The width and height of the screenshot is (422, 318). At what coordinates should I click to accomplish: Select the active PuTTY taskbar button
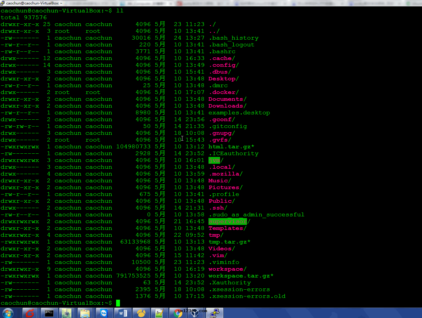pos(215,313)
